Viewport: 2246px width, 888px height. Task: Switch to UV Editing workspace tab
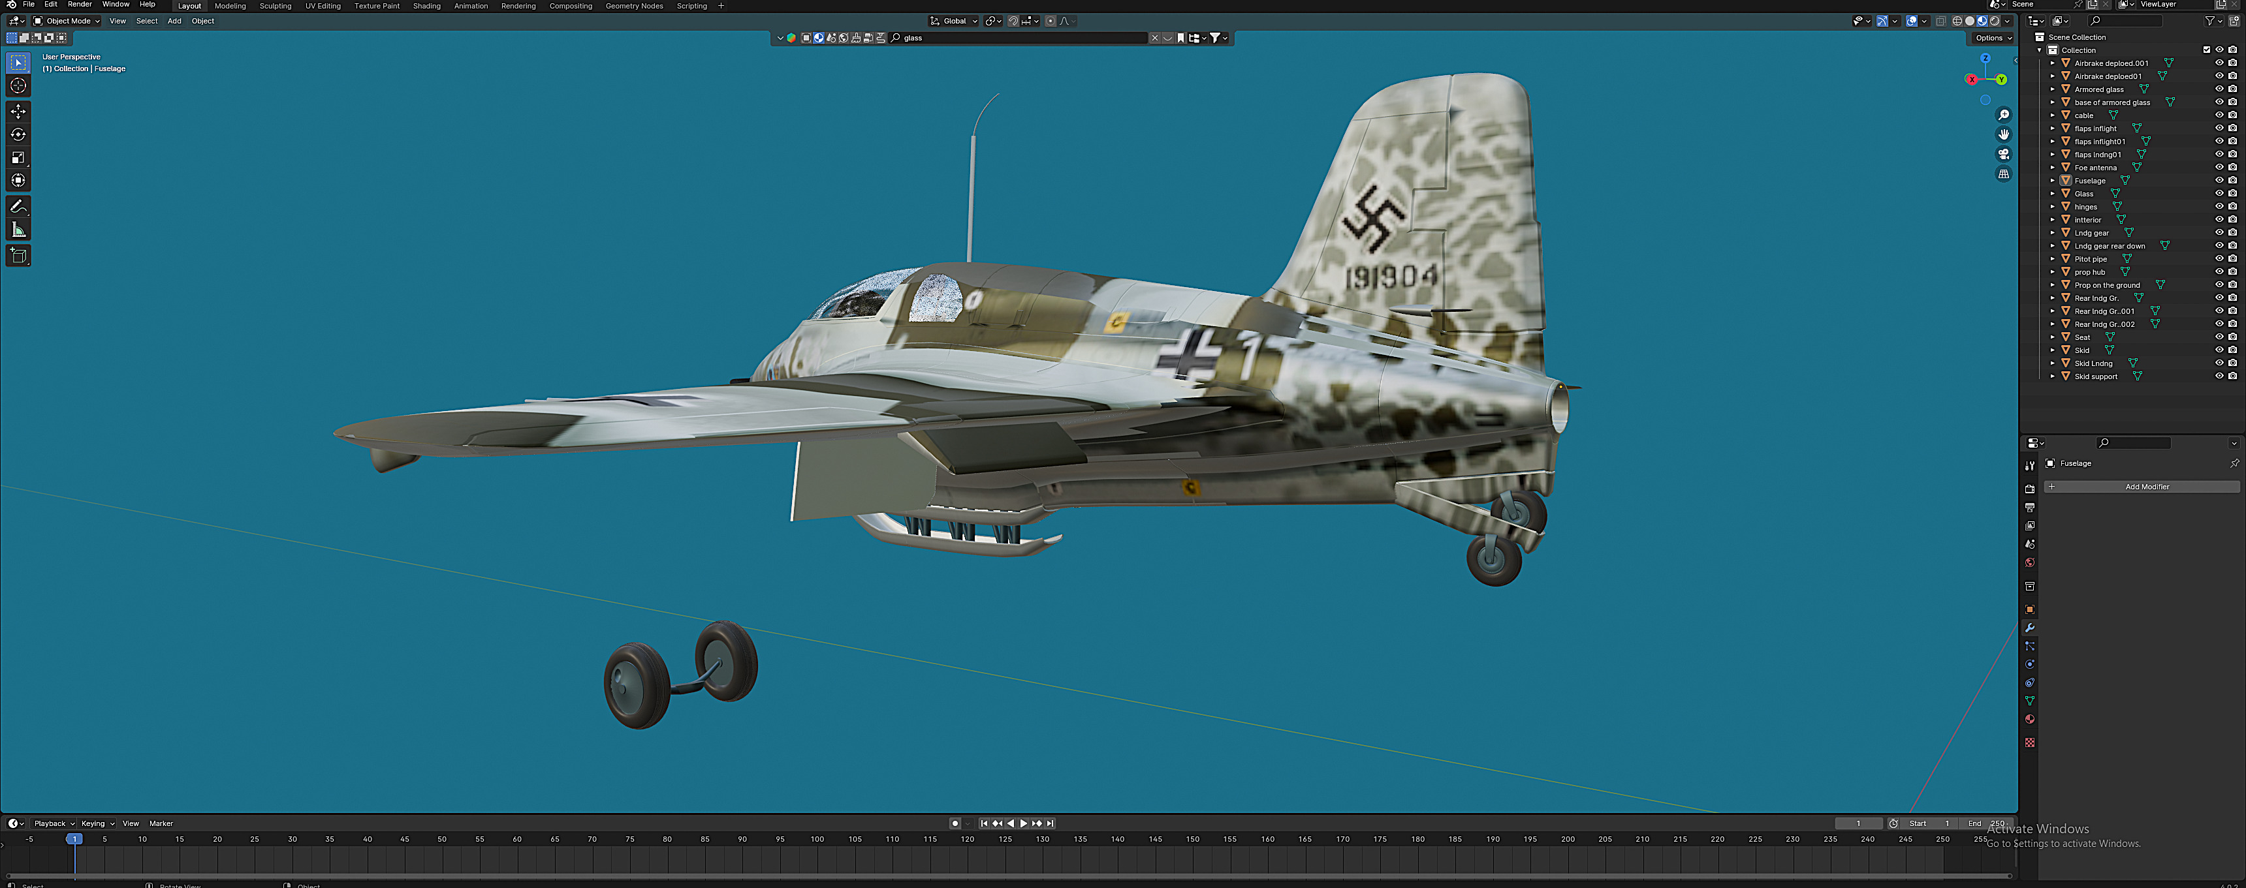pos(323,6)
